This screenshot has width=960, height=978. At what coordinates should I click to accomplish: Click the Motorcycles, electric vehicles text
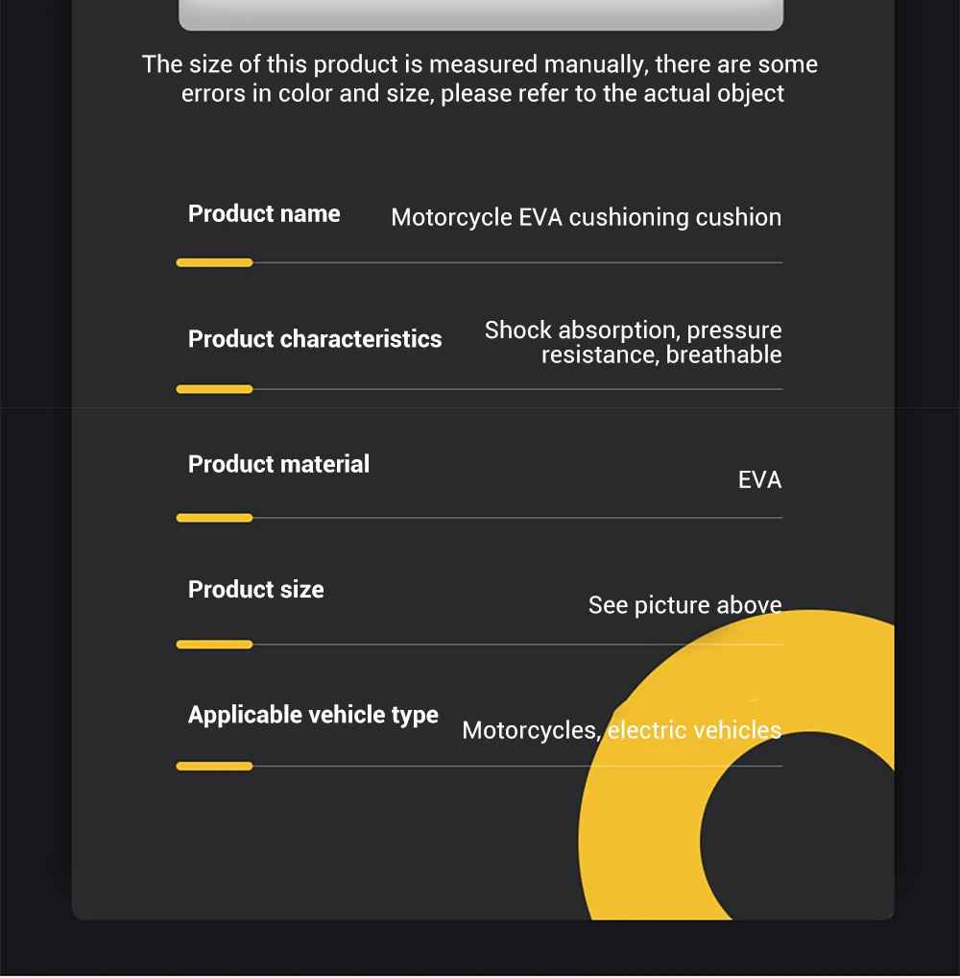(x=621, y=730)
